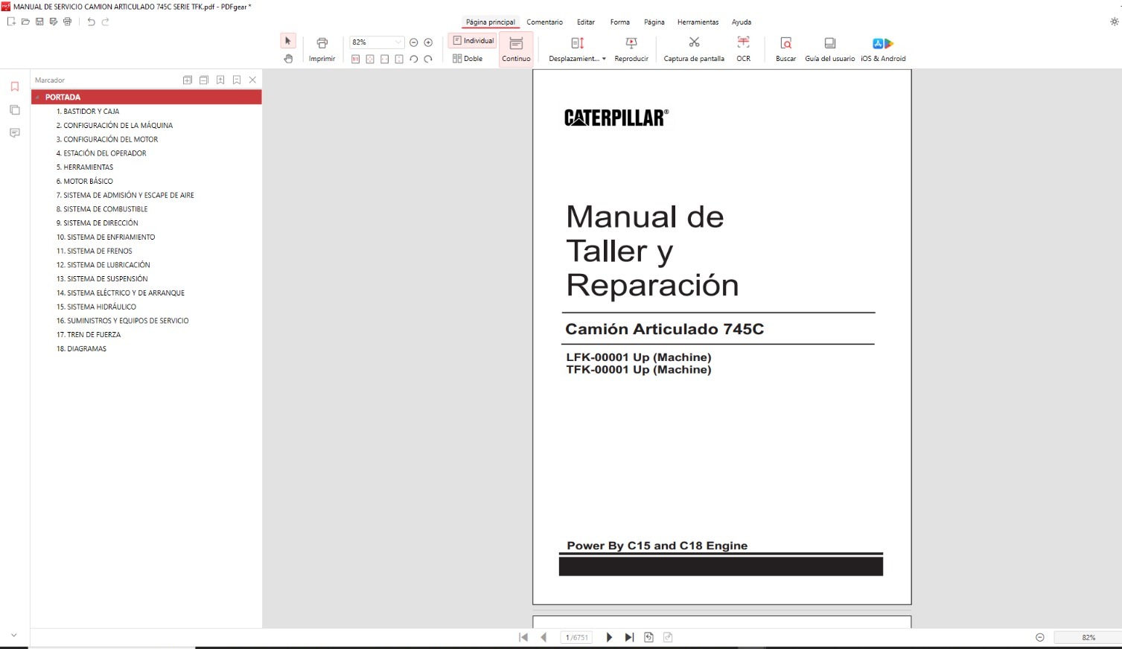Open a file using the folder icon
Image resolution: width=1122 pixels, height=649 pixels.
point(25,22)
